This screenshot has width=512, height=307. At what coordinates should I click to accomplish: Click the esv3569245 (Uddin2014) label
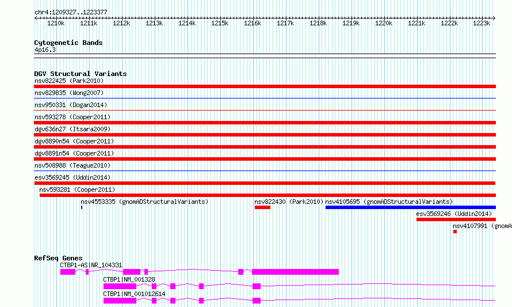click(72, 177)
